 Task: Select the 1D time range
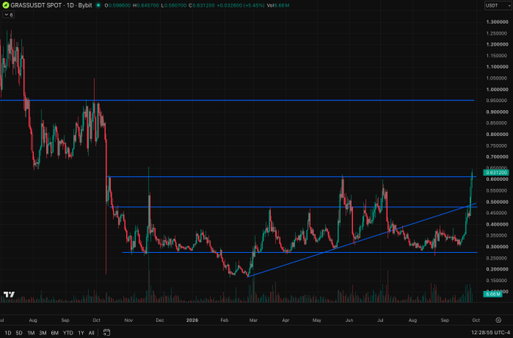pyautogui.click(x=8, y=333)
